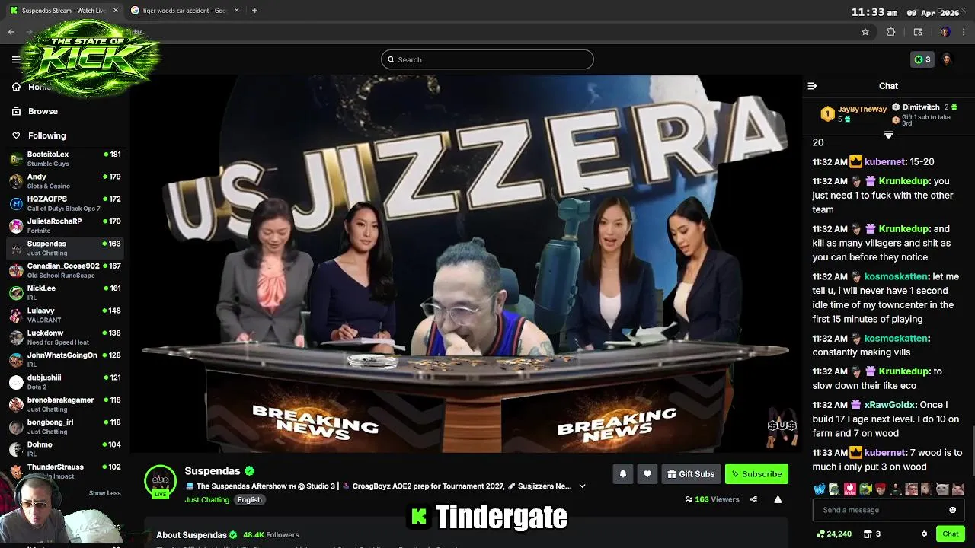975x548 pixels.
Task: Open chat settings gear icon
Action: coord(924,534)
